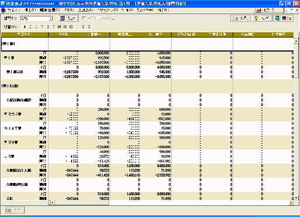The width and height of the screenshot is (300, 217).
Task: Click the left arrow of the horizontal scrollbar
Action: pos(52,202)
